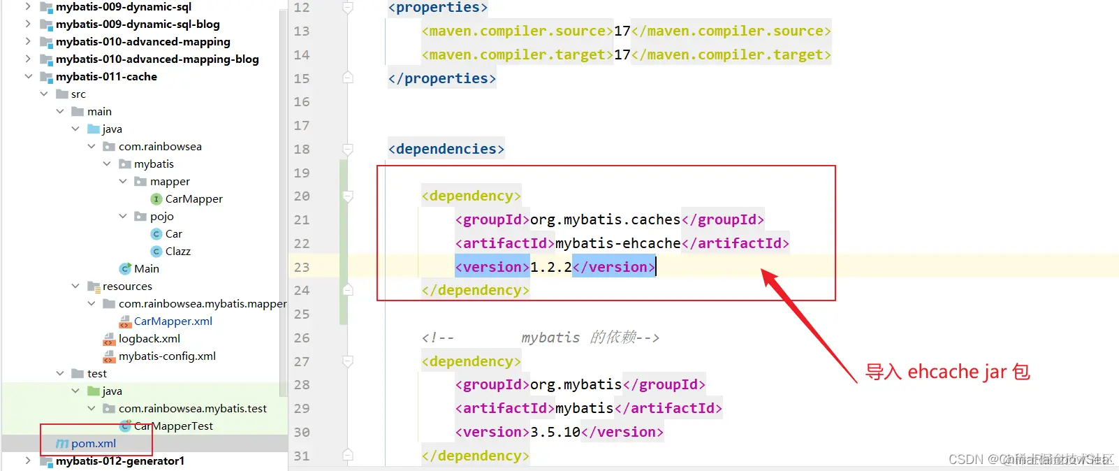Screen dimensions: 1119x471
Task: Fold the dependencies block at line 18
Action: click(x=348, y=149)
